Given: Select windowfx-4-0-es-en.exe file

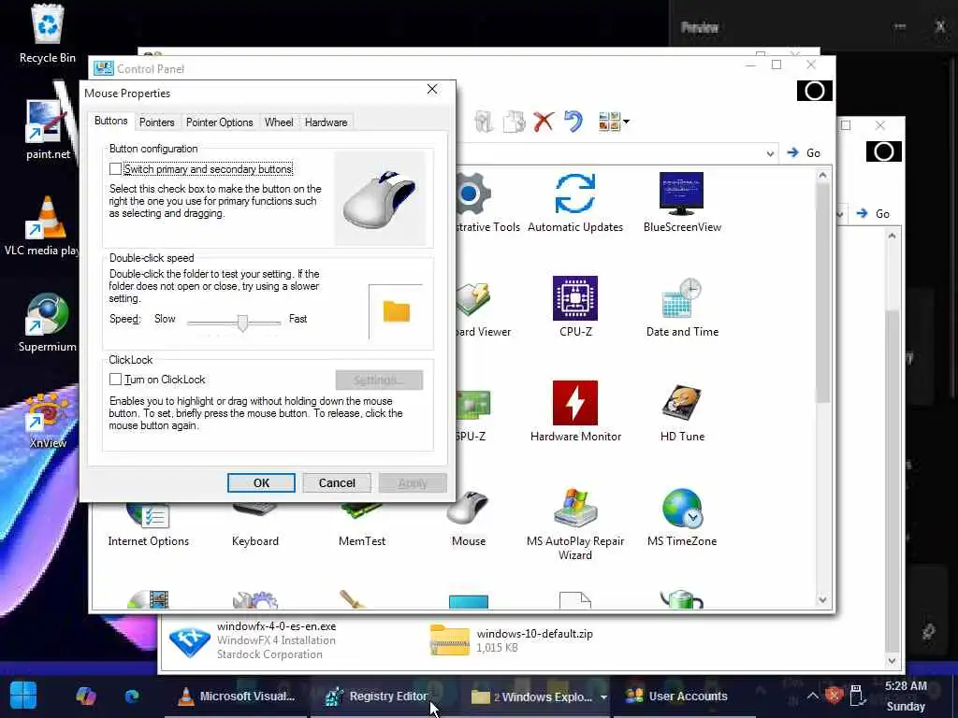Looking at the screenshot, I should pyautogui.click(x=252, y=639).
